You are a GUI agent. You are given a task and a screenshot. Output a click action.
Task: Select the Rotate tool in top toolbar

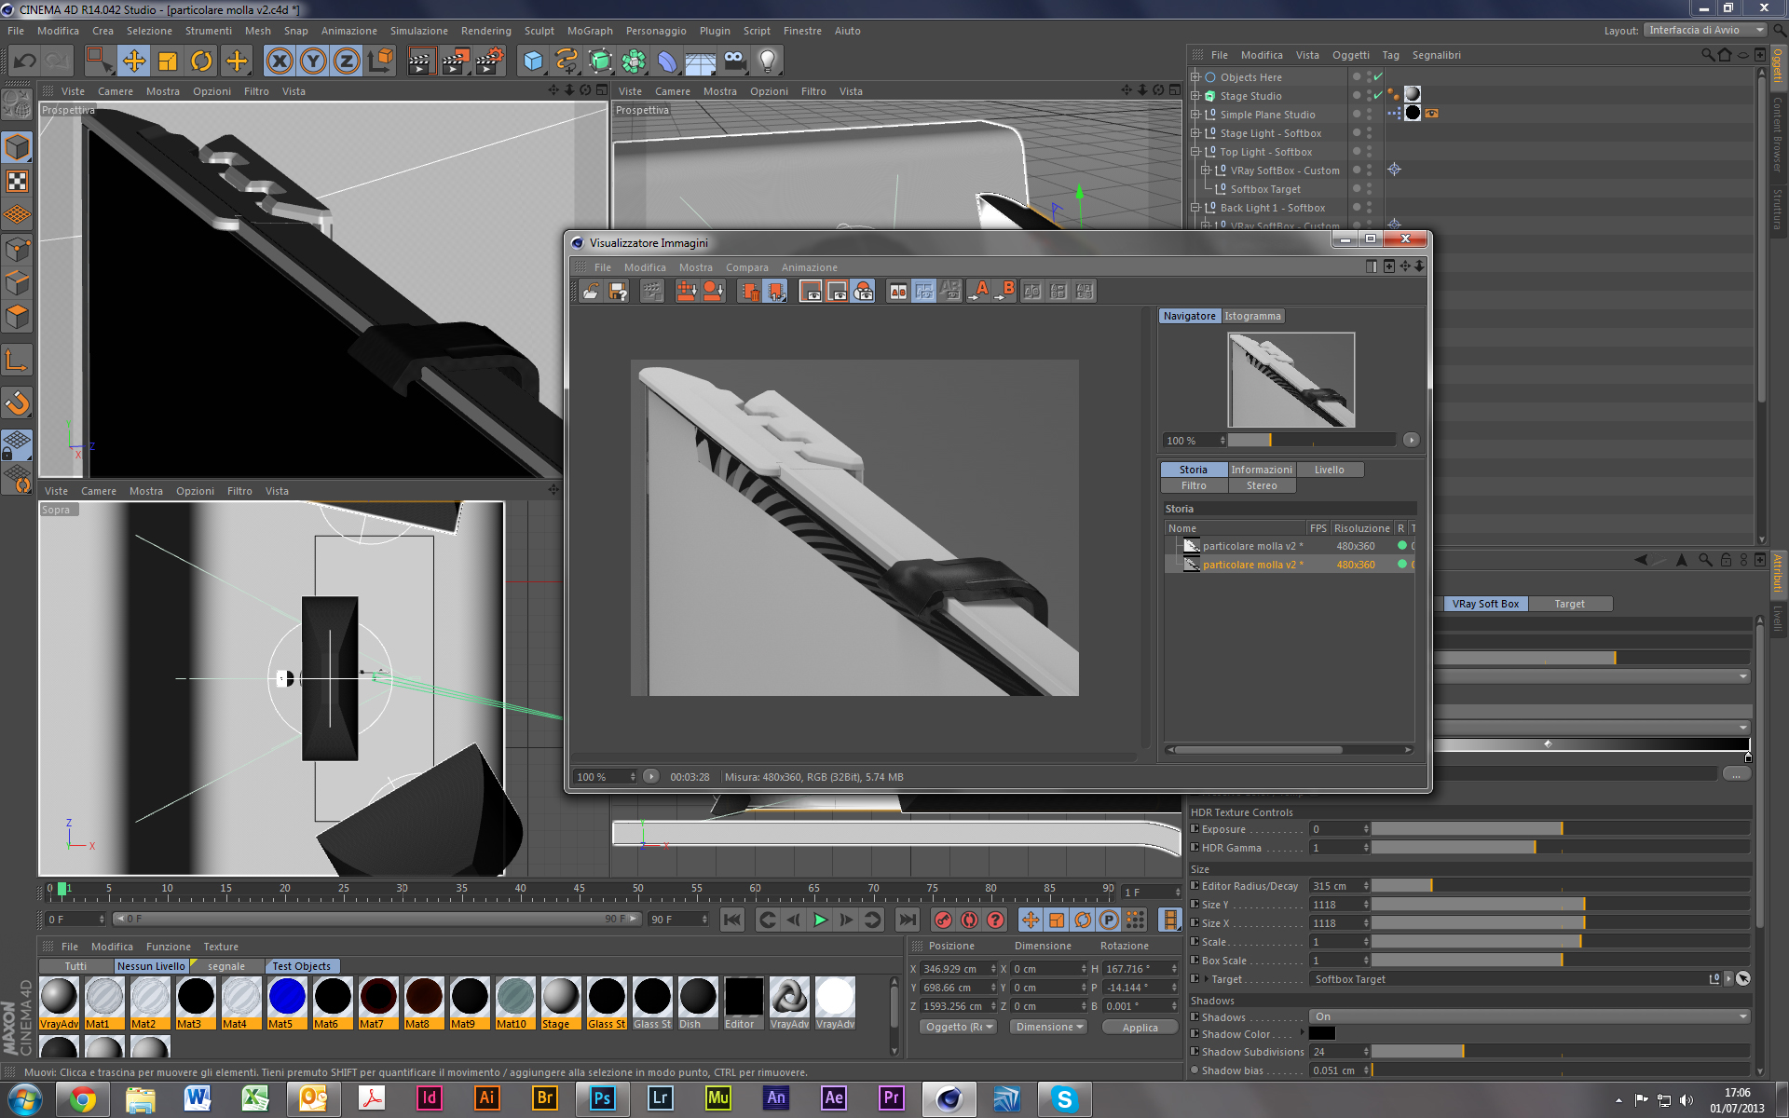201,61
